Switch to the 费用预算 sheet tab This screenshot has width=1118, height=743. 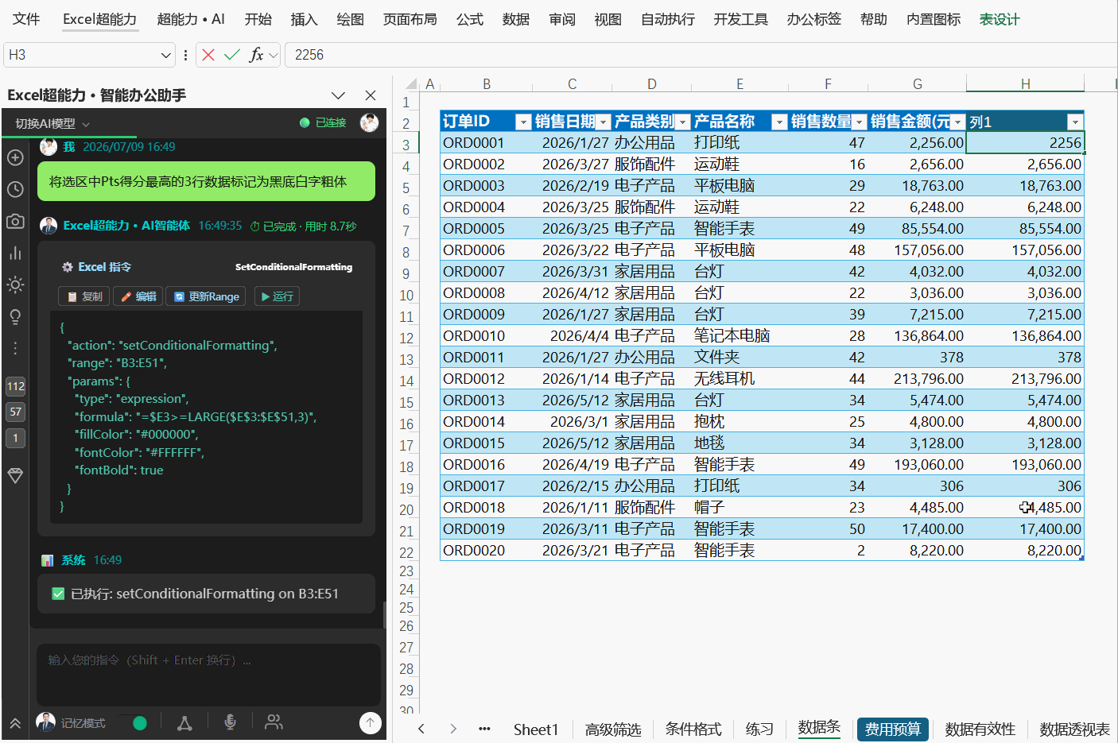tap(892, 729)
